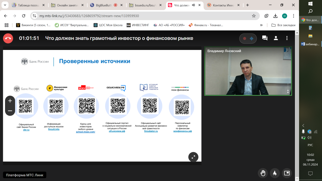
Task: Follow the cbr.ru link on the slide
Action: (x=26, y=130)
